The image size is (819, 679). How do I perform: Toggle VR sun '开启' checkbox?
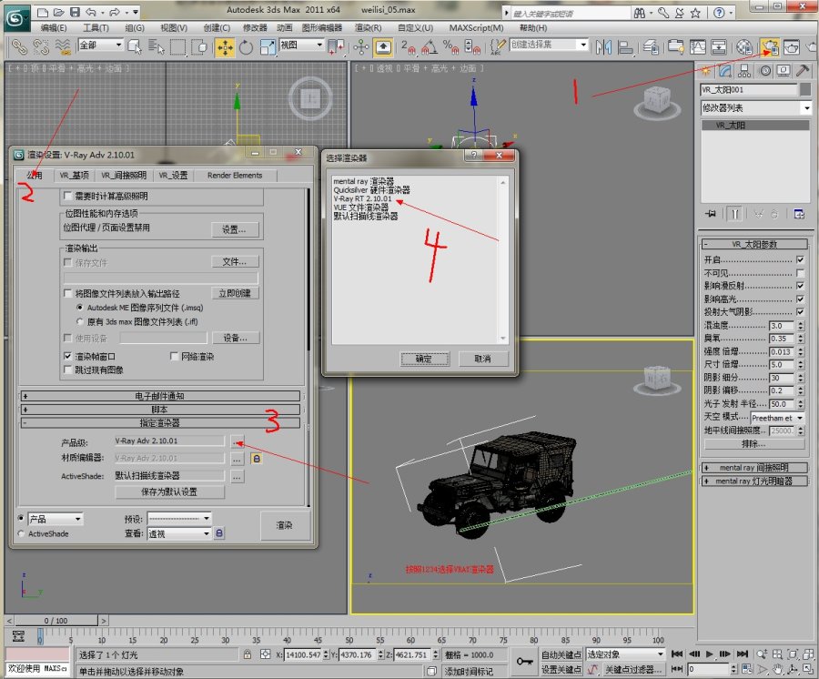[x=800, y=259]
